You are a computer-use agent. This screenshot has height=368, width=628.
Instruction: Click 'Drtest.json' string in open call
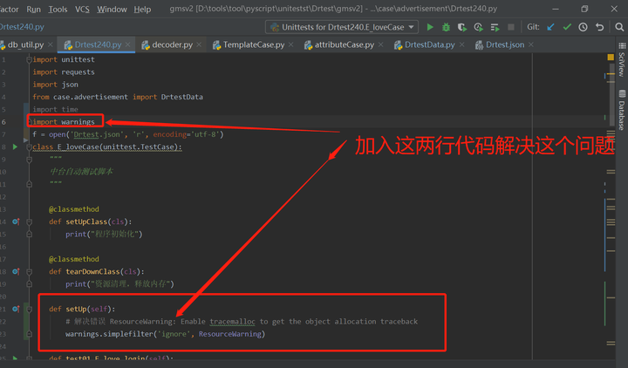97,134
